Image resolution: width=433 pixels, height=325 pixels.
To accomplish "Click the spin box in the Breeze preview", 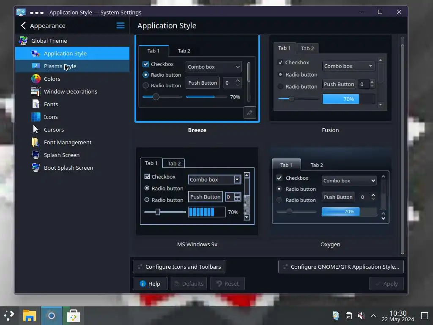I will pyautogui.click(x=232, y=83).
